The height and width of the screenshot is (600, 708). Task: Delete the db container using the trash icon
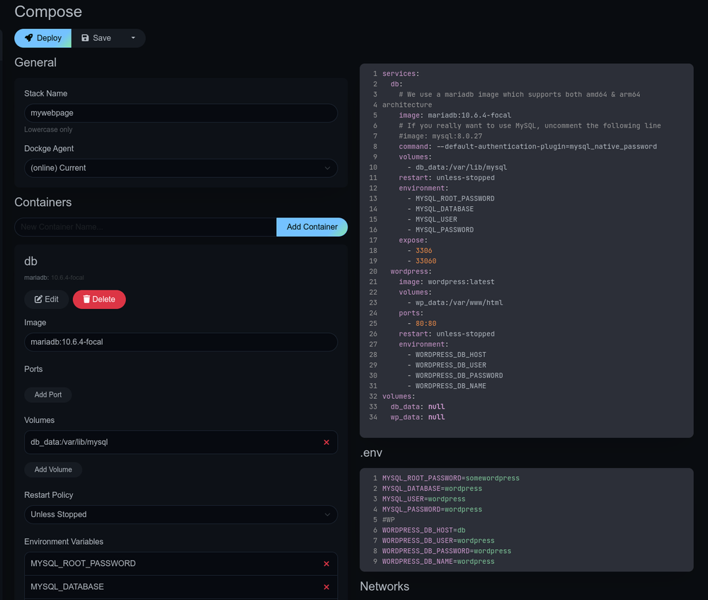pos(99,299)
